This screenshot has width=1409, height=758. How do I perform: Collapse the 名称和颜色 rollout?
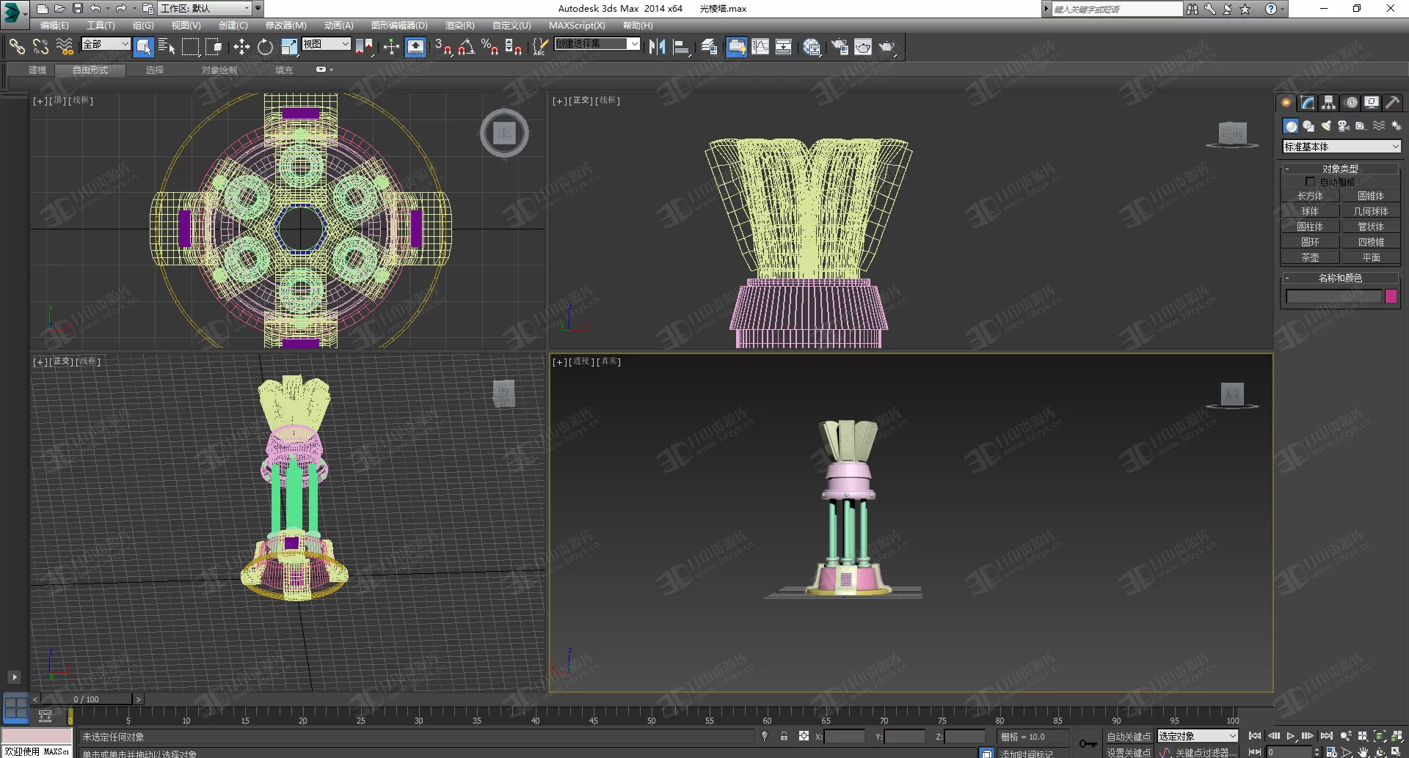1340,278
